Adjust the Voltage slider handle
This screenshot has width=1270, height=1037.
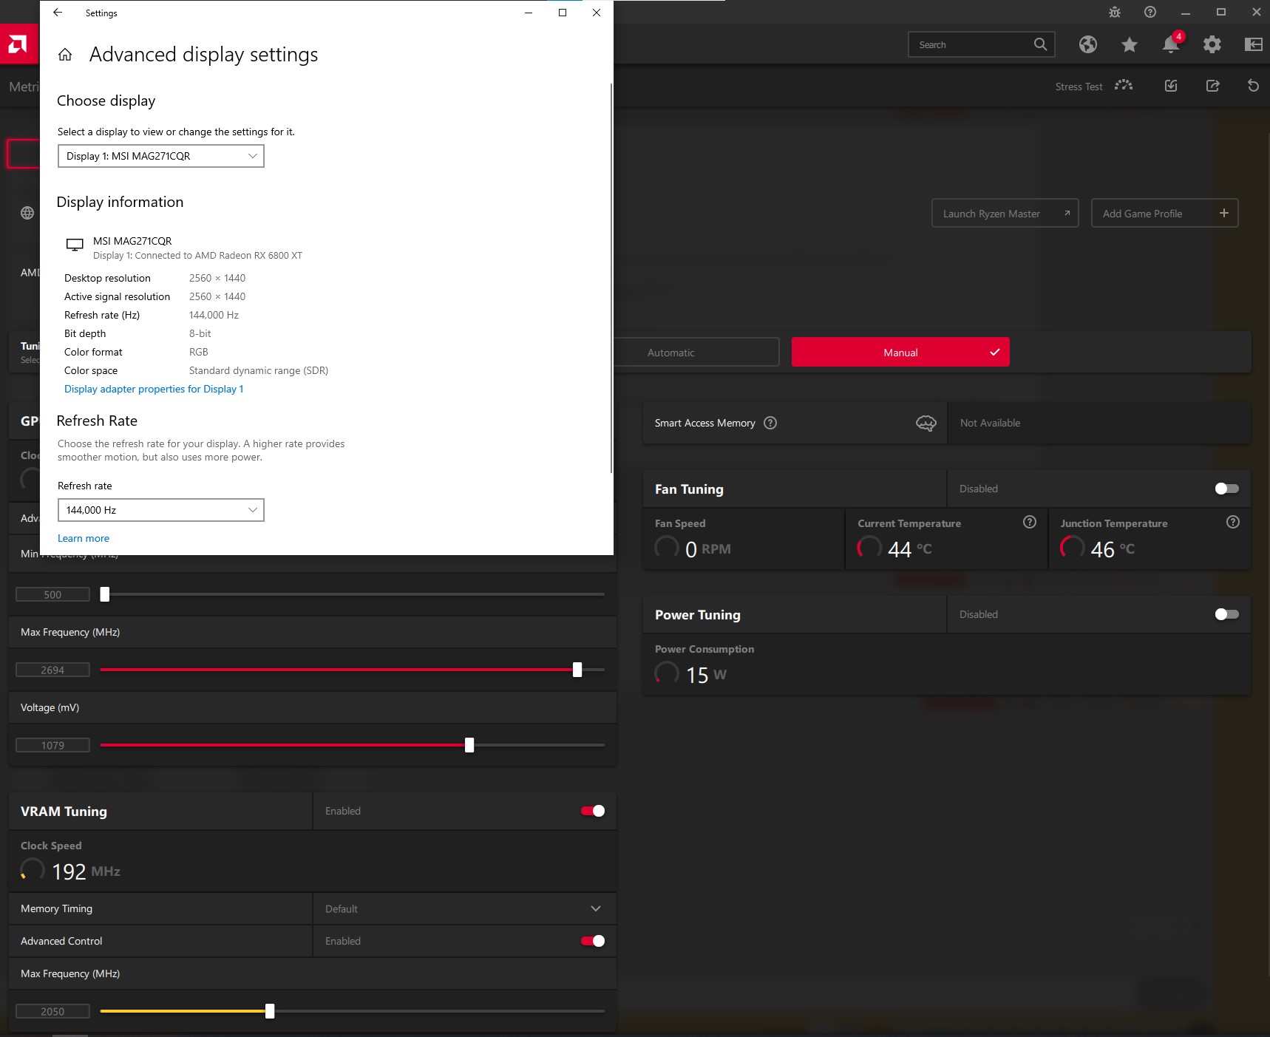469,745
